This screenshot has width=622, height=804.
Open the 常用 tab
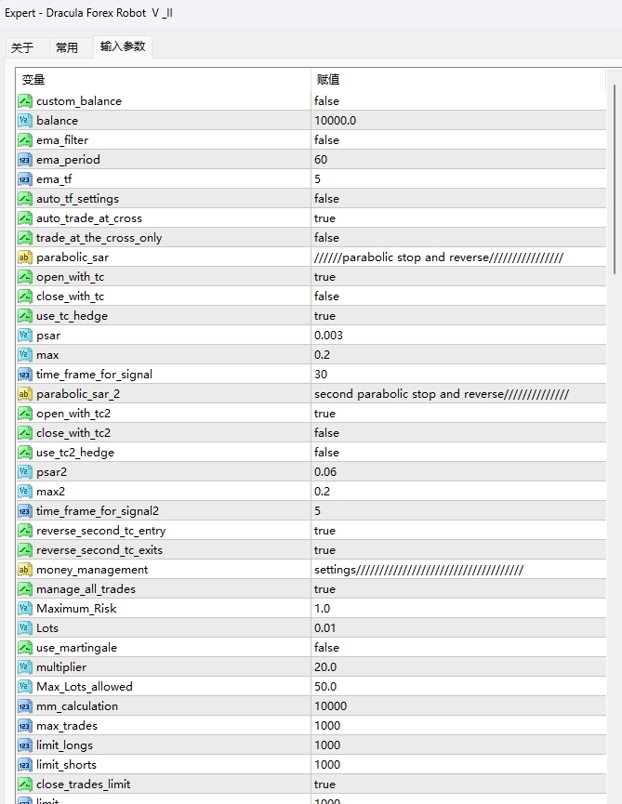coord(67,47)
